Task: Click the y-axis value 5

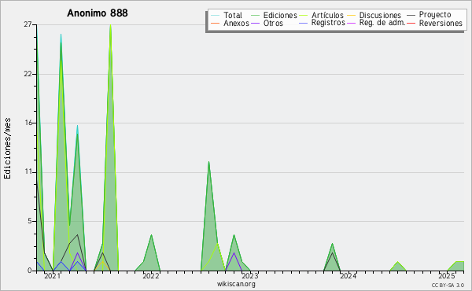Action: [30, 221]
